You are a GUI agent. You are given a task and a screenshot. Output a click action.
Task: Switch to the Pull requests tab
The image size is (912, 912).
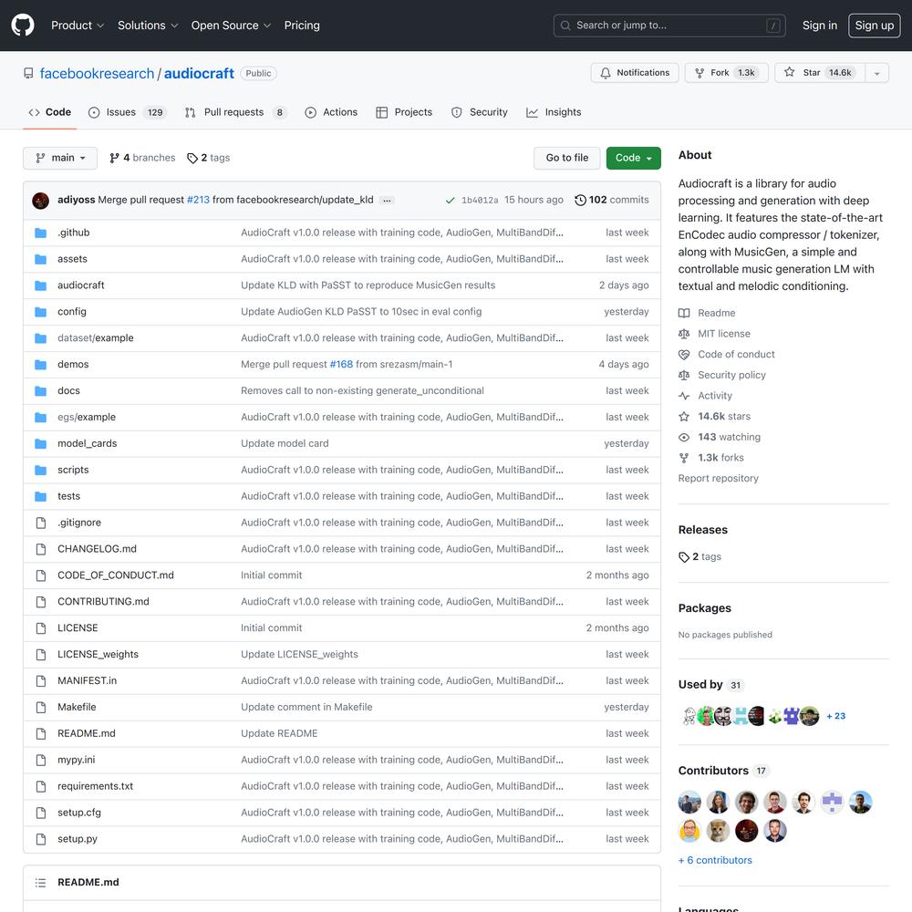(x=235, y=112)
